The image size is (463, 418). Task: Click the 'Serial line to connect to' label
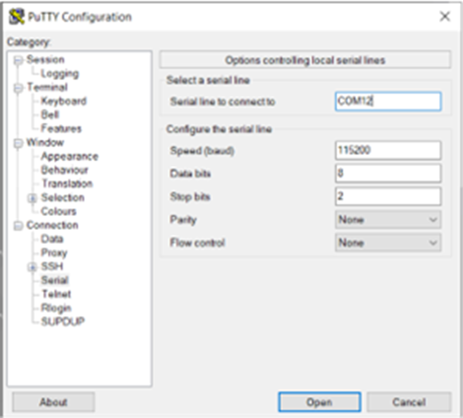point(222,102)
